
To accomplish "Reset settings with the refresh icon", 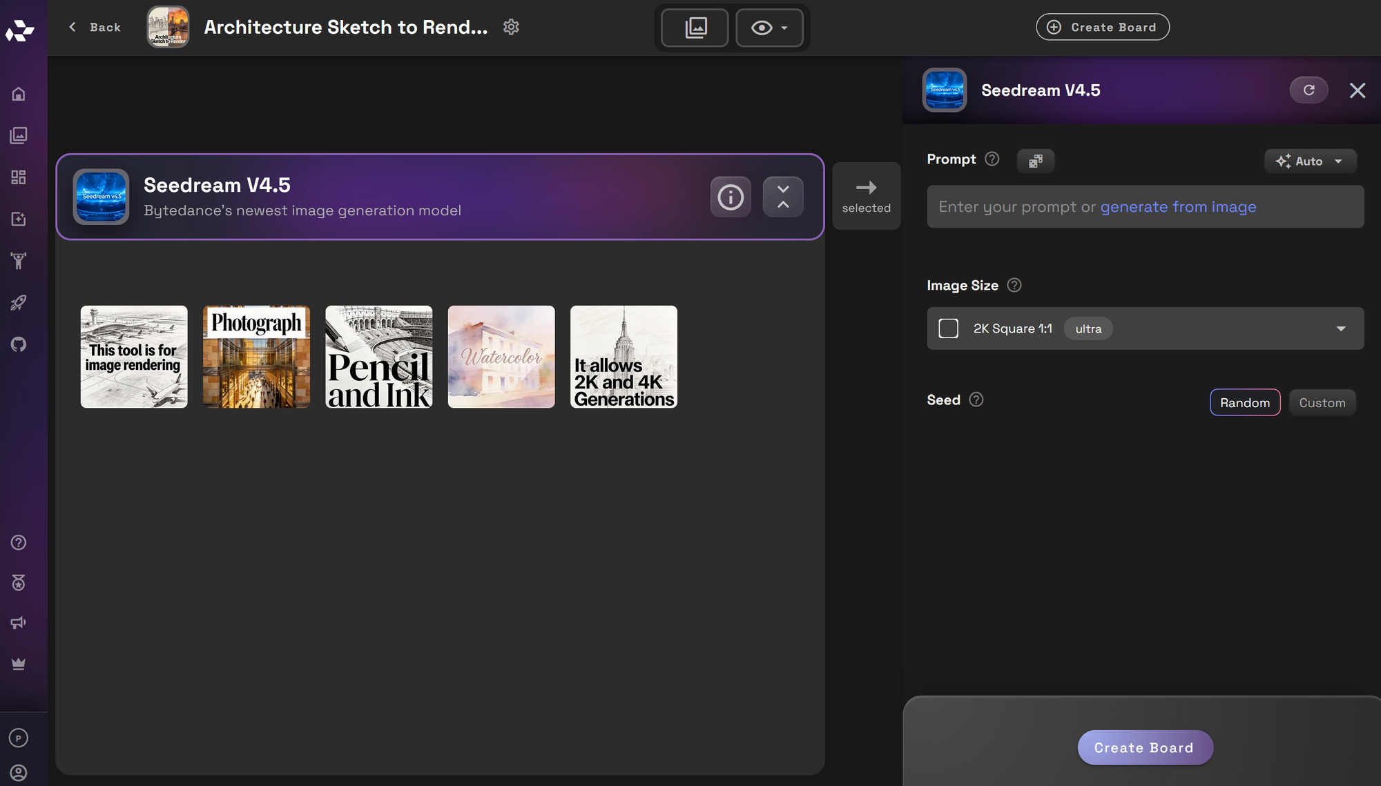I will coord(1308,90).
